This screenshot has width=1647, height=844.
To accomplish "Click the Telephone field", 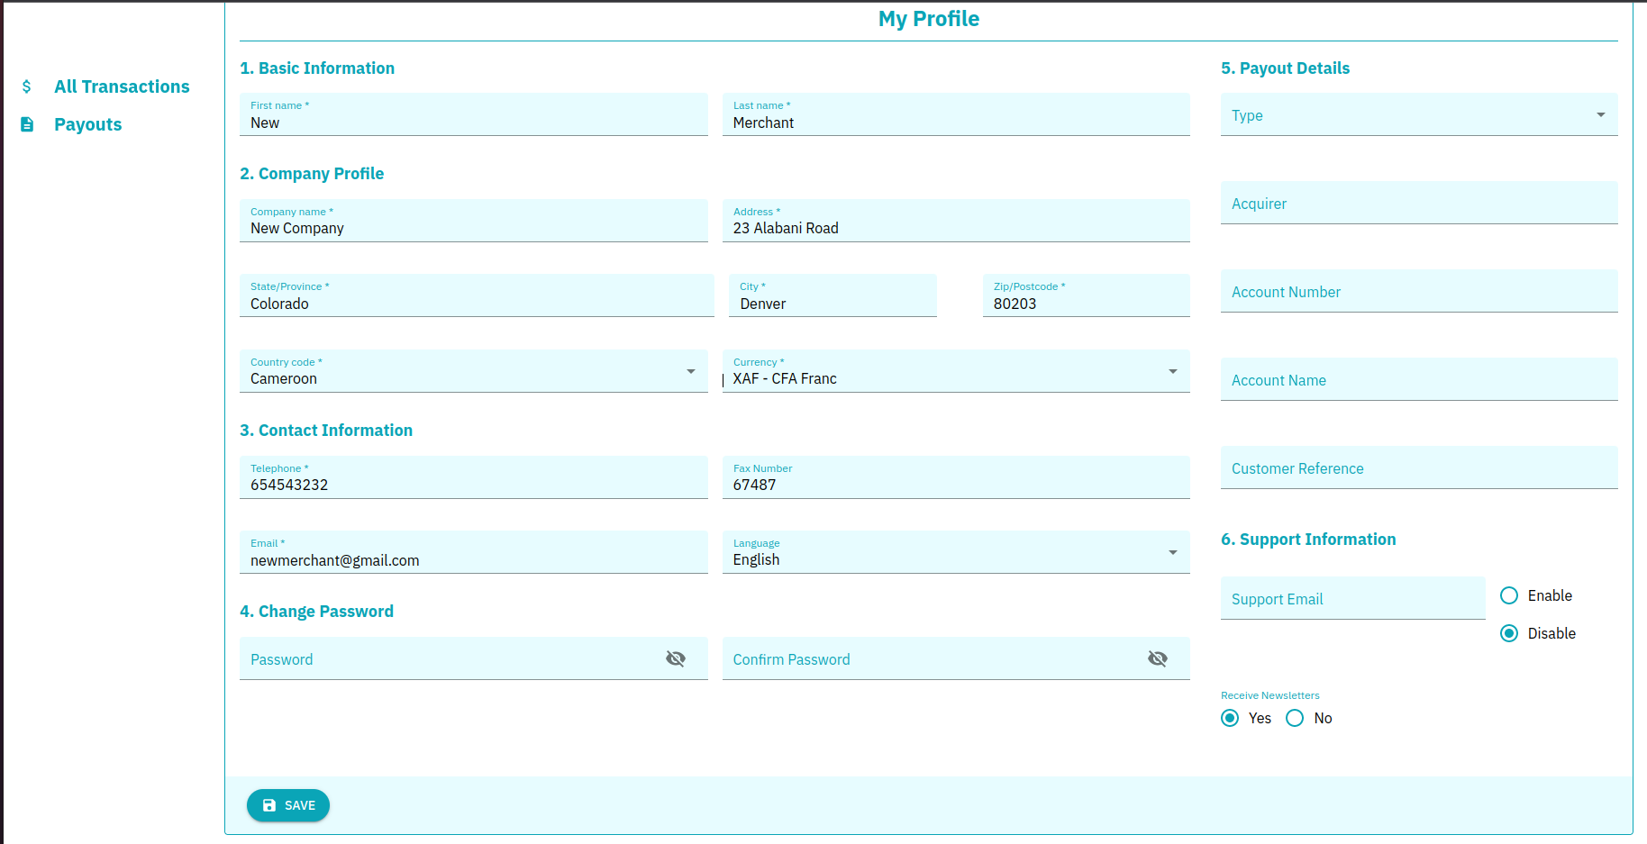I will [x=473, y=477].
